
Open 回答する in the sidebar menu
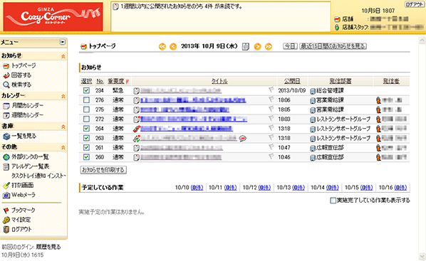(21, 75)
